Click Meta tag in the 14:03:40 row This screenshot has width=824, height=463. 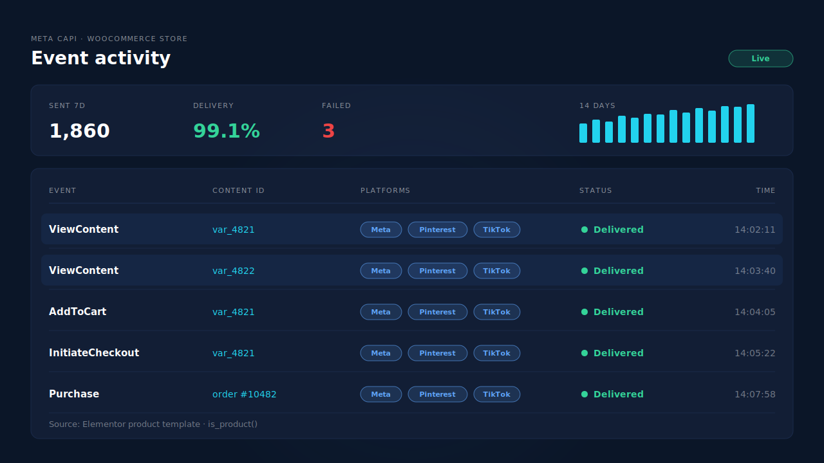tap(381, 271)
